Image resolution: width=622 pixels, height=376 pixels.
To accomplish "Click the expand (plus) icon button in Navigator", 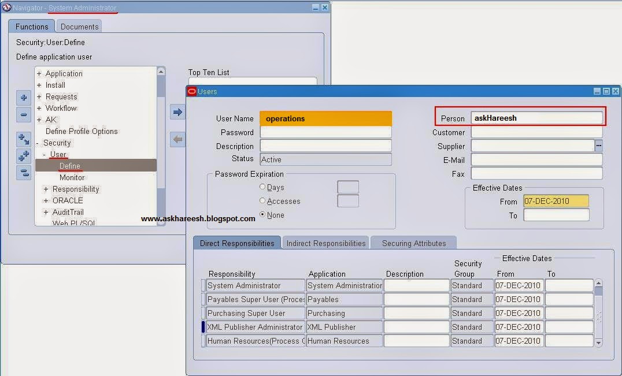I will click(x=24, y=98).
